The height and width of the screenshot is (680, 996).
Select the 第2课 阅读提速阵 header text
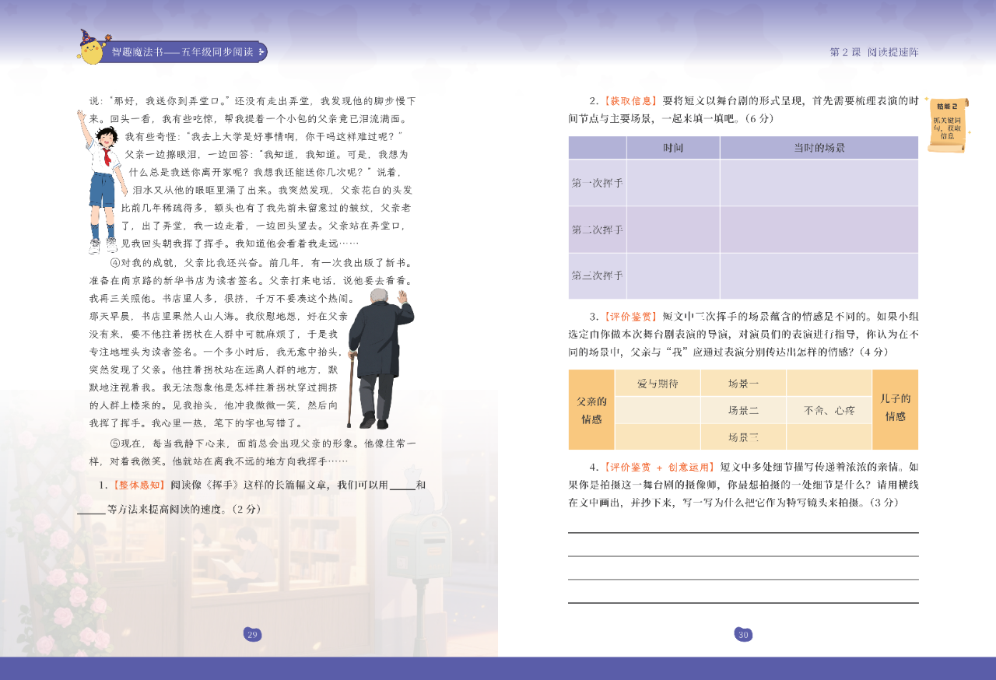(x=874, y=52)
